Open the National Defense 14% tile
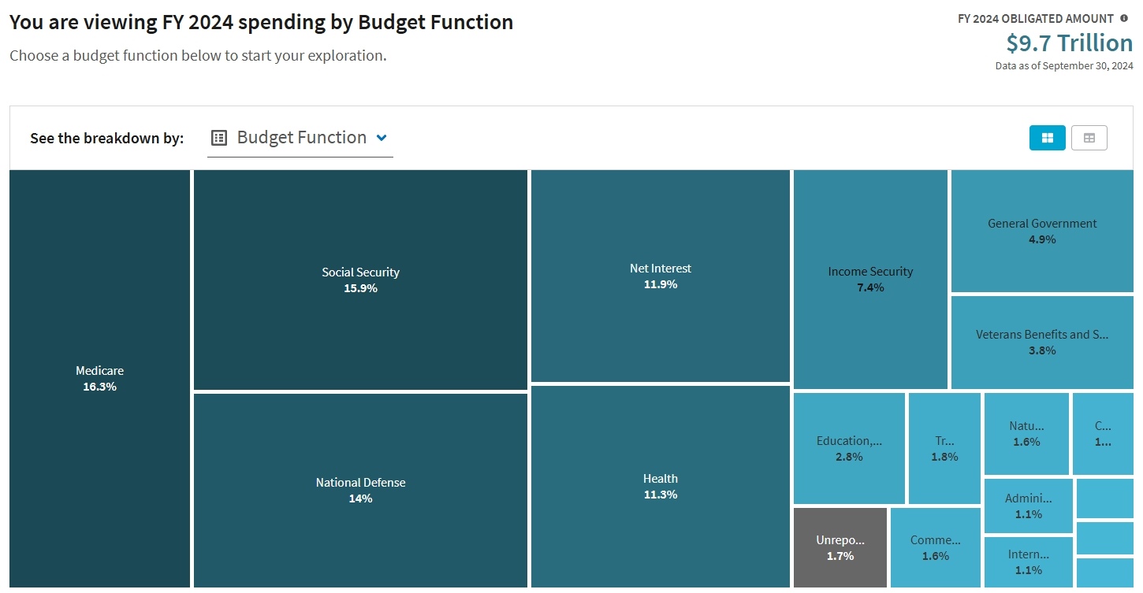 [360, 490]
